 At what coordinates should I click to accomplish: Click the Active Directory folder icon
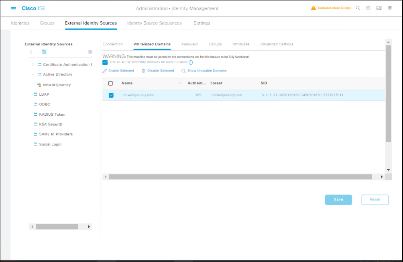[39, 74]
